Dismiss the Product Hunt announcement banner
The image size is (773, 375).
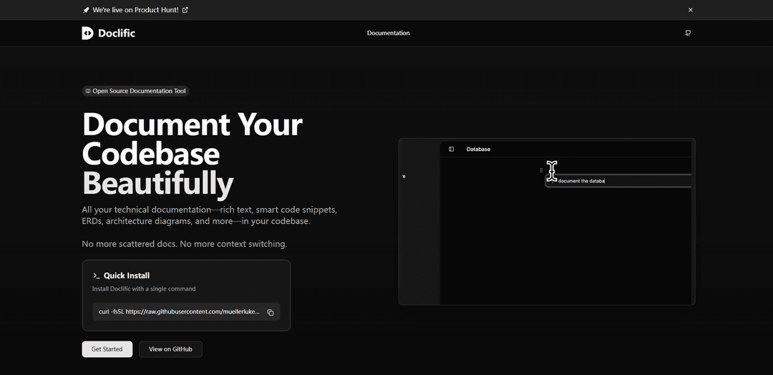[691, 10]
